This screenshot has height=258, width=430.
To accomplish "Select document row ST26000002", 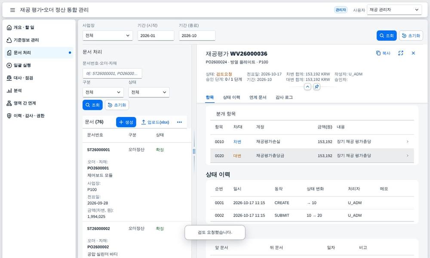I will pyautogui.click(x=137, y=240).
